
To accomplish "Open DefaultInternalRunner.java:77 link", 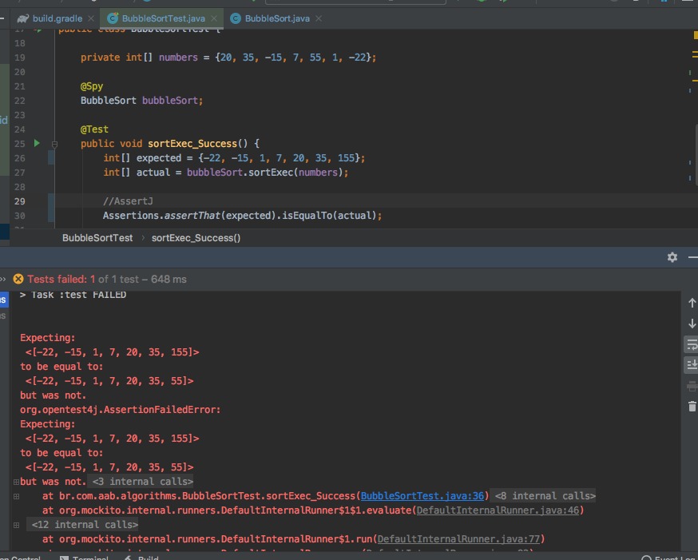I will point(458,539).
